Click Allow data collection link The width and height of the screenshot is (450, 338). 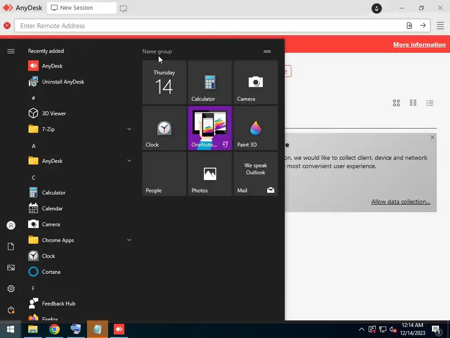pos(401,202)
